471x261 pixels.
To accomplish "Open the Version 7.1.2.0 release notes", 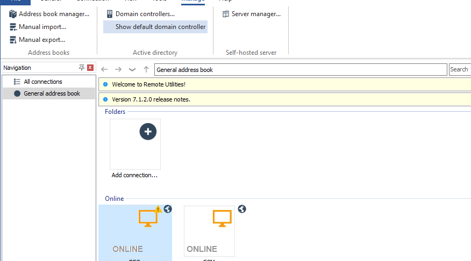I will (151, 99).
